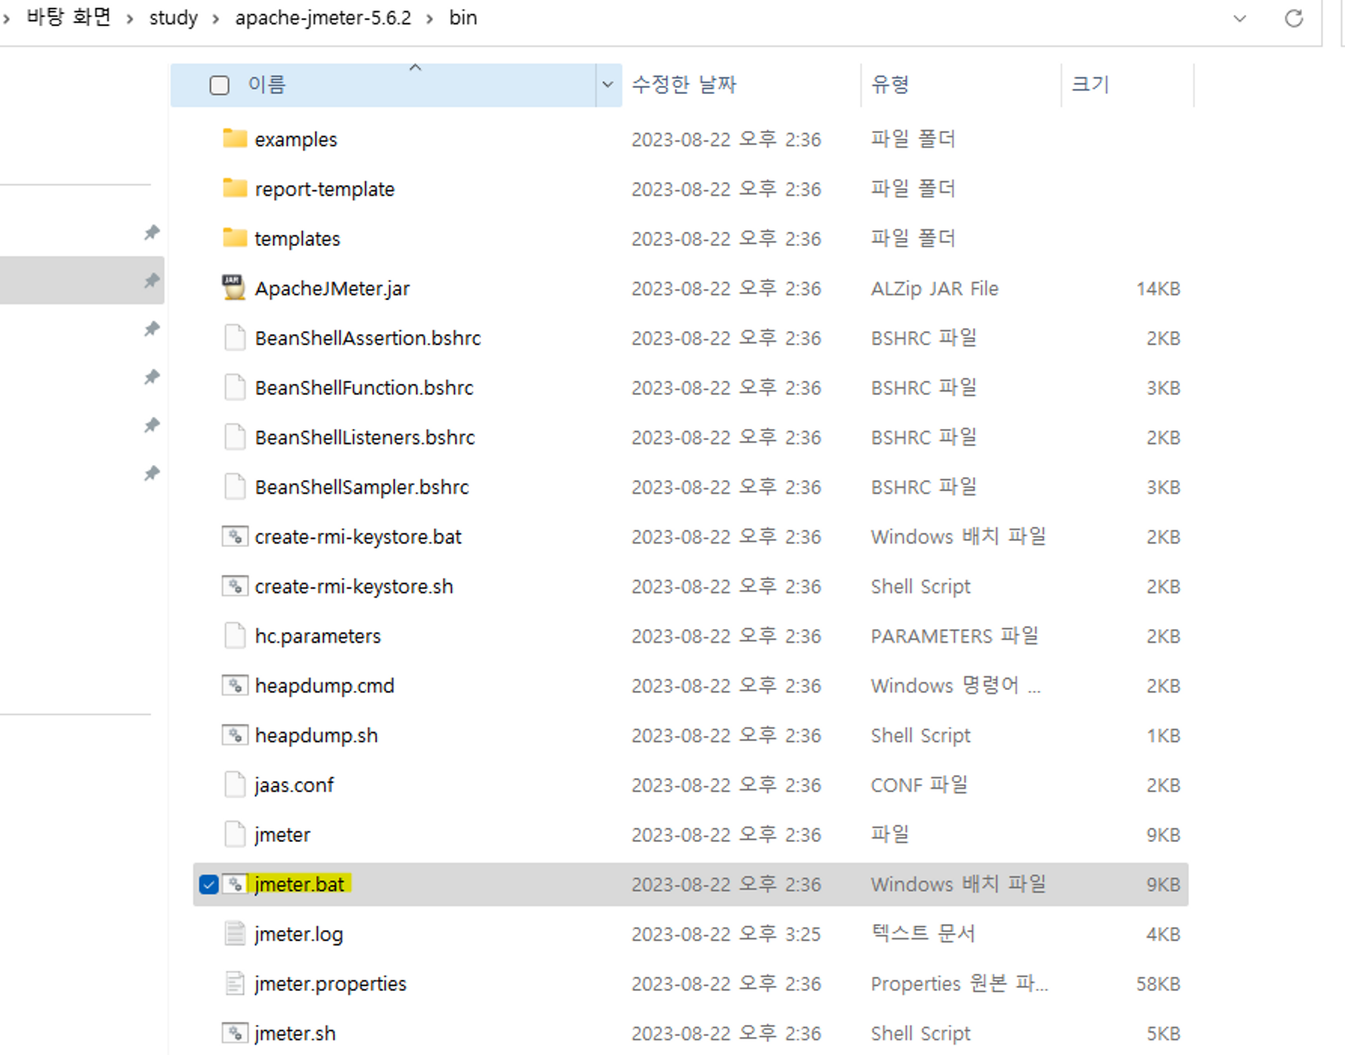Screen dimensions: 1345x1055
Task: Sort by 유형 column header
Action: point(890,85)
